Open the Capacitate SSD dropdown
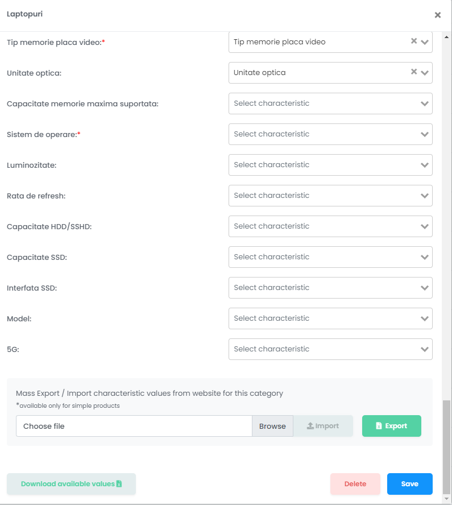Viewport: 452px width, 505px height. (x=330, y=257)
